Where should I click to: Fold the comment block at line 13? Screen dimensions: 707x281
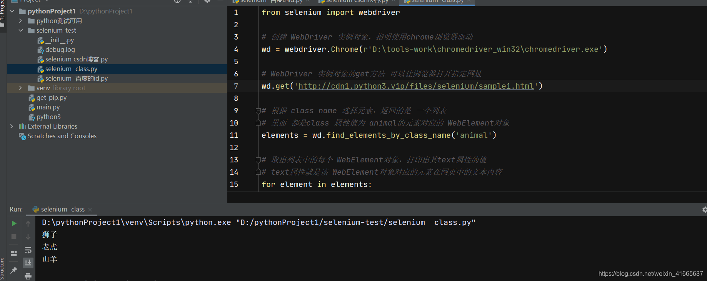[x=258, y=160]
